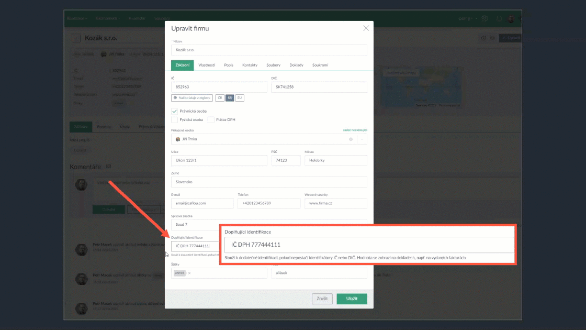Click the clear icon in Přiřazená osoba field

pyautogui.click(x=351, y=139)
